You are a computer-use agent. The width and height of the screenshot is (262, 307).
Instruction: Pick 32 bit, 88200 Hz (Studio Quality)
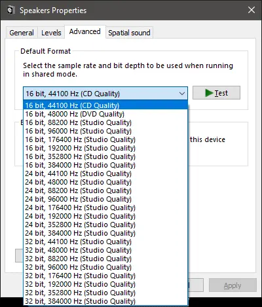click(105, 259)
